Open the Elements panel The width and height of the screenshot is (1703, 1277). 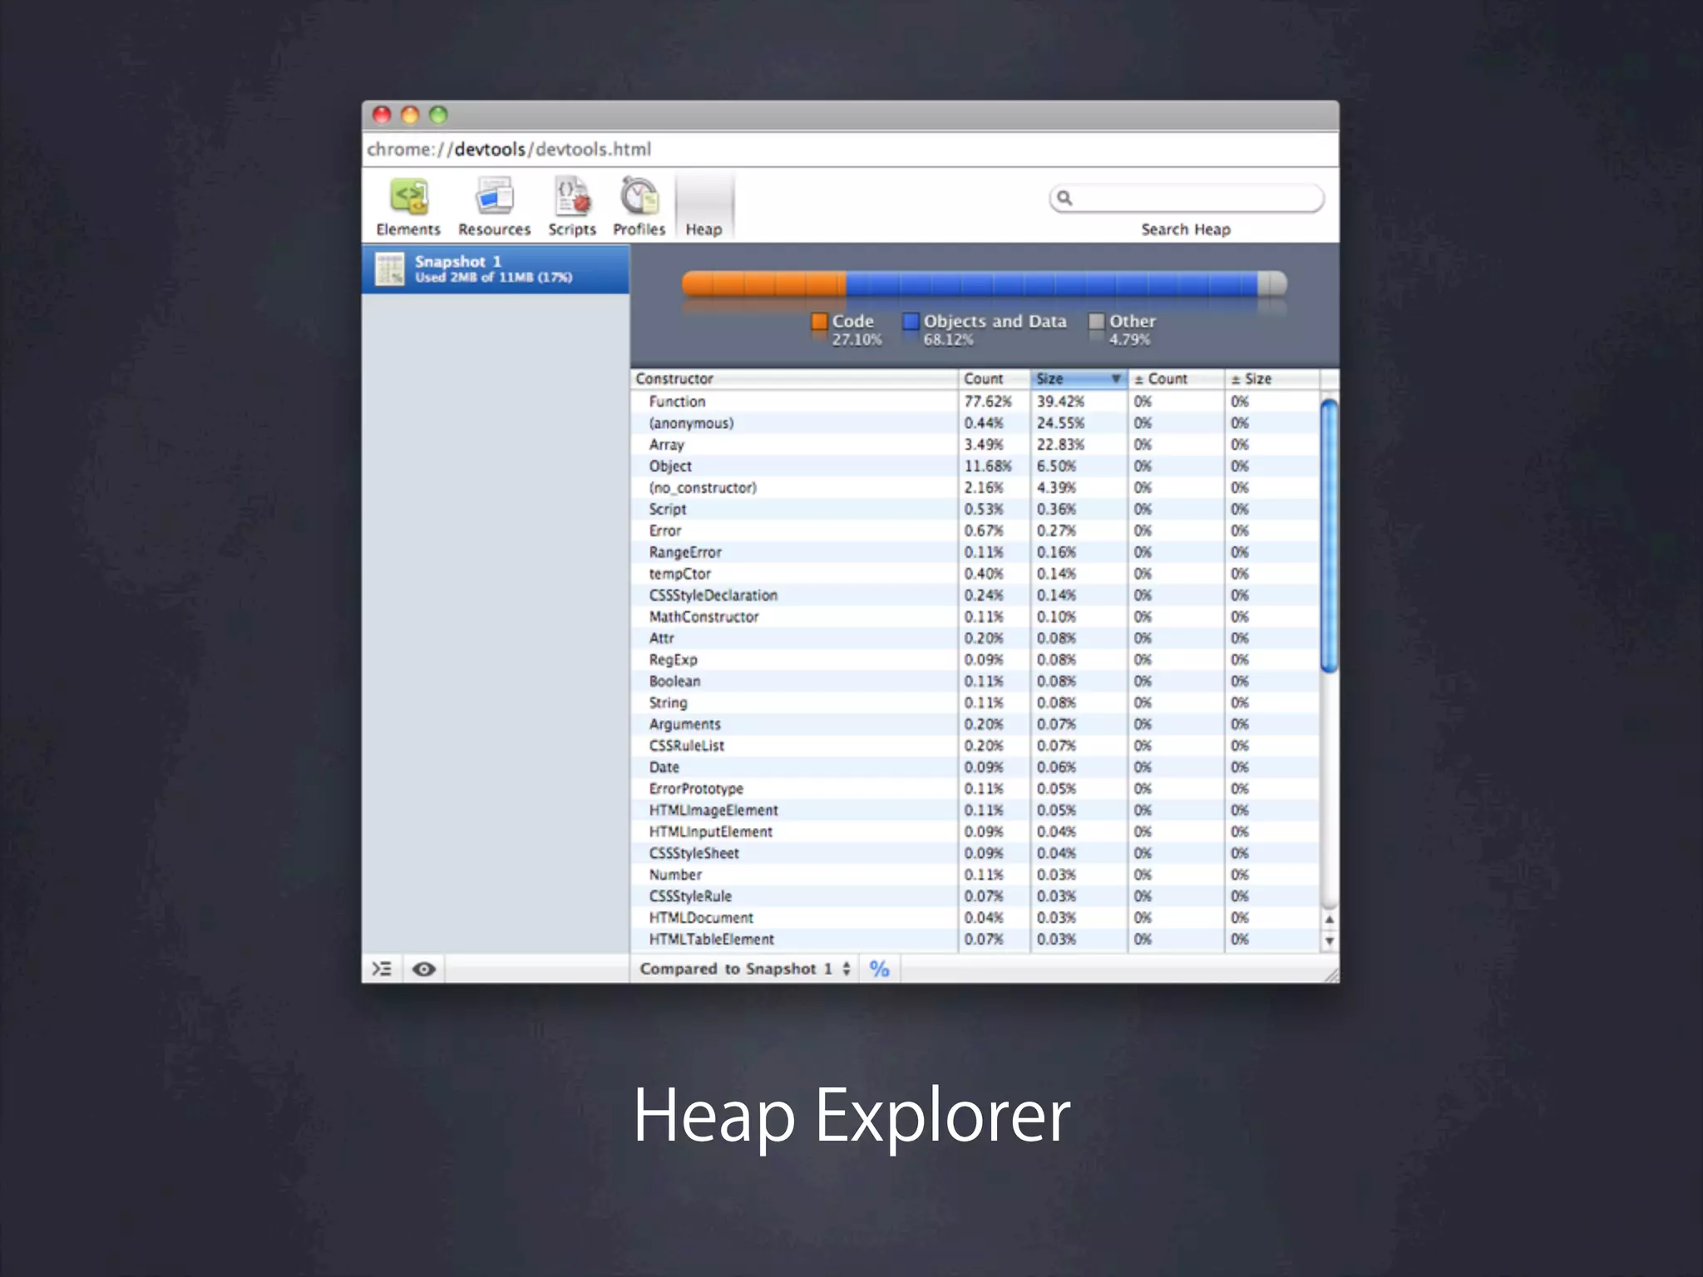407,207
